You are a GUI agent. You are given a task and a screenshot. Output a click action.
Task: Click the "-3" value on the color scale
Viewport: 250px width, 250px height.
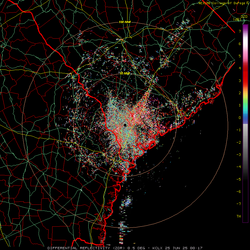click(x=239, y=155)
